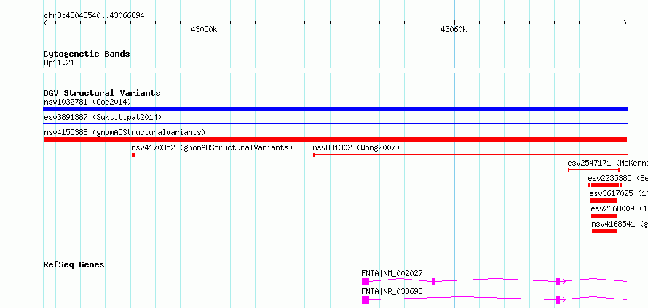The height and width of the screenshot is (308, 648).
Task: Open the DGV Structural Variants track title
Action: coord(102,93)
